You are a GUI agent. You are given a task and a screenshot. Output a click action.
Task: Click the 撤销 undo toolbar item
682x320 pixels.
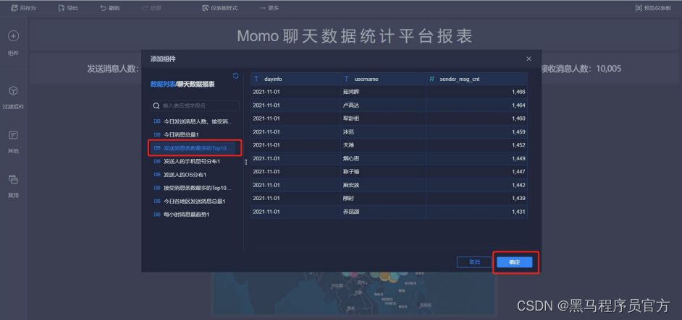click(109, 8)
